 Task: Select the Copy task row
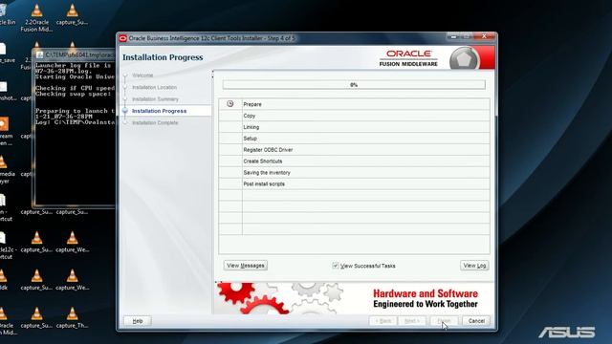click(x=354, y=116)
